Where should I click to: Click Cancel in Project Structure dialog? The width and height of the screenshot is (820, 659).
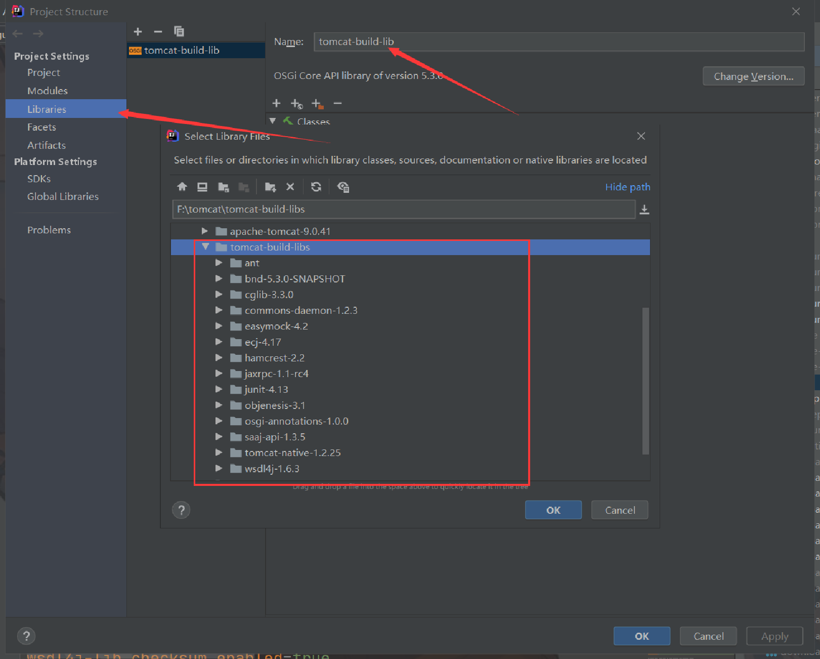pos(708,636)
